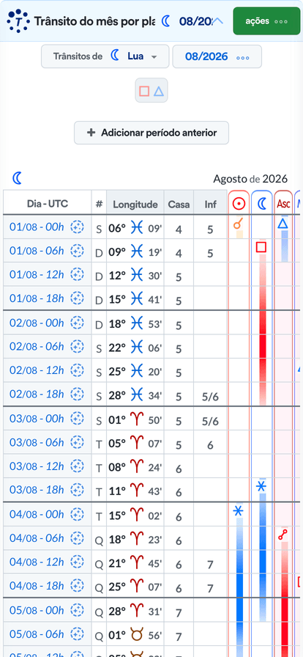The image size is (303, 657).
Task: Click the Casa column header
Action: [179, 204]
